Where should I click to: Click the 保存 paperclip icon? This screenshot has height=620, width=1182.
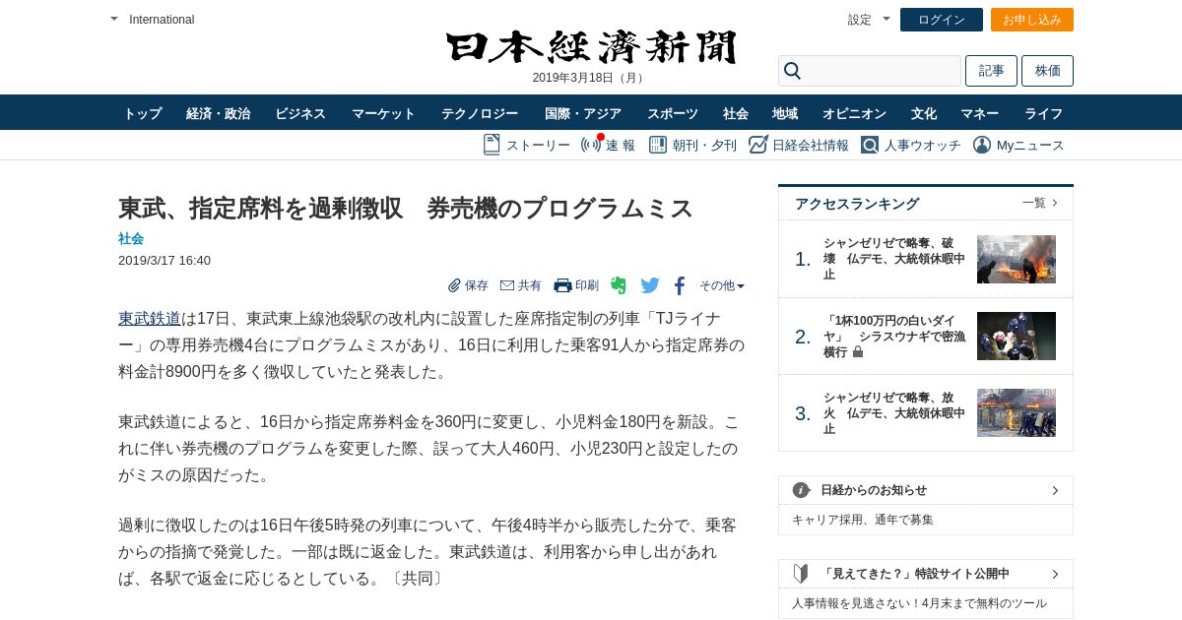click(454, 285)
